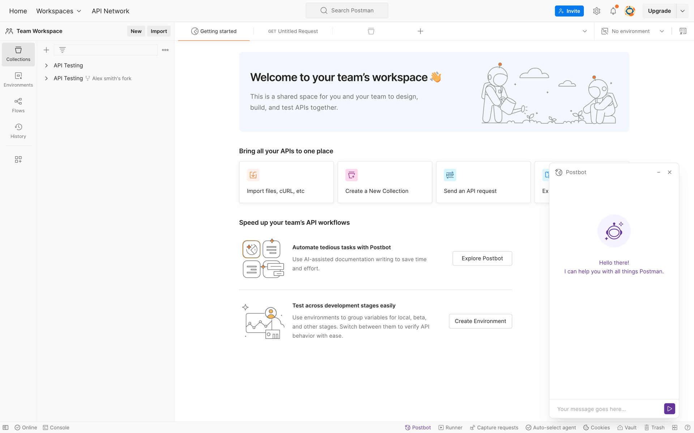This screenshot has height=433, width=694.
Task: Click the Import files, cURL, etc card
Action: click(x=286, y=182)
